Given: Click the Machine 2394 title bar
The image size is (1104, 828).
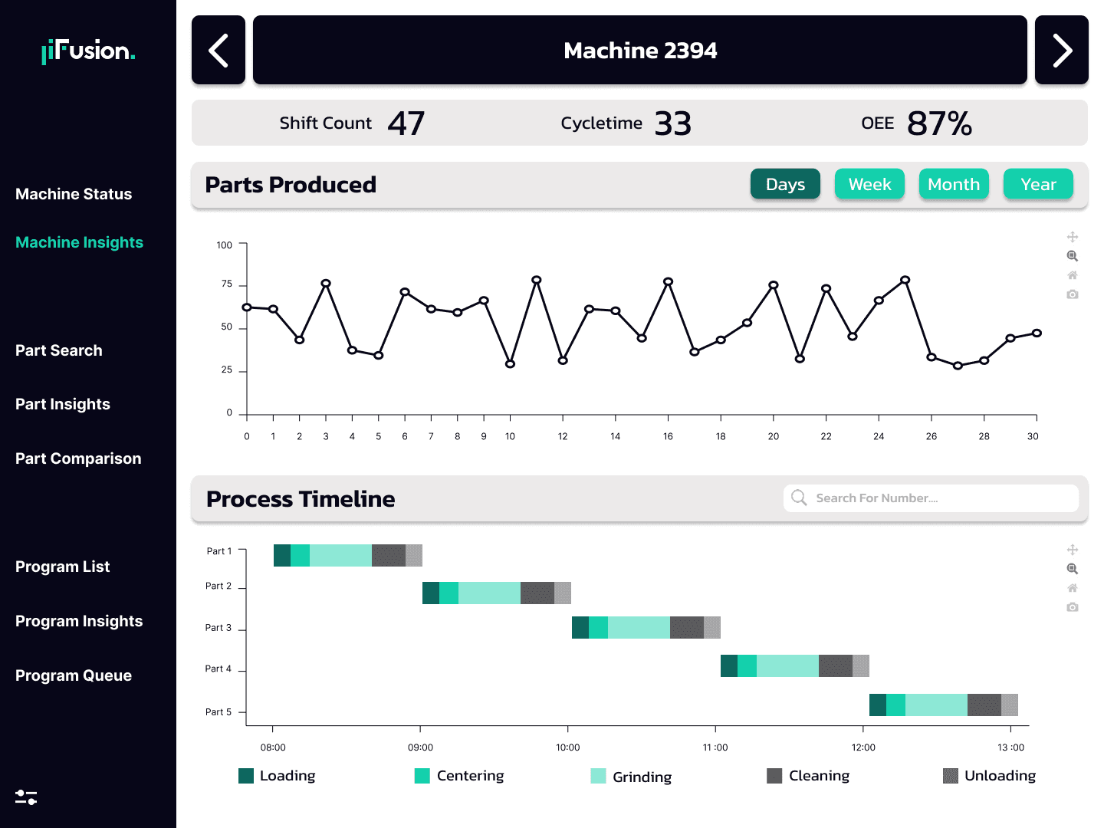Looking at the screenshot, I should click(x=640, y=50).
